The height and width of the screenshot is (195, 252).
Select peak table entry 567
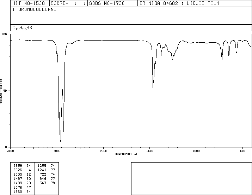tap(43, 183)
